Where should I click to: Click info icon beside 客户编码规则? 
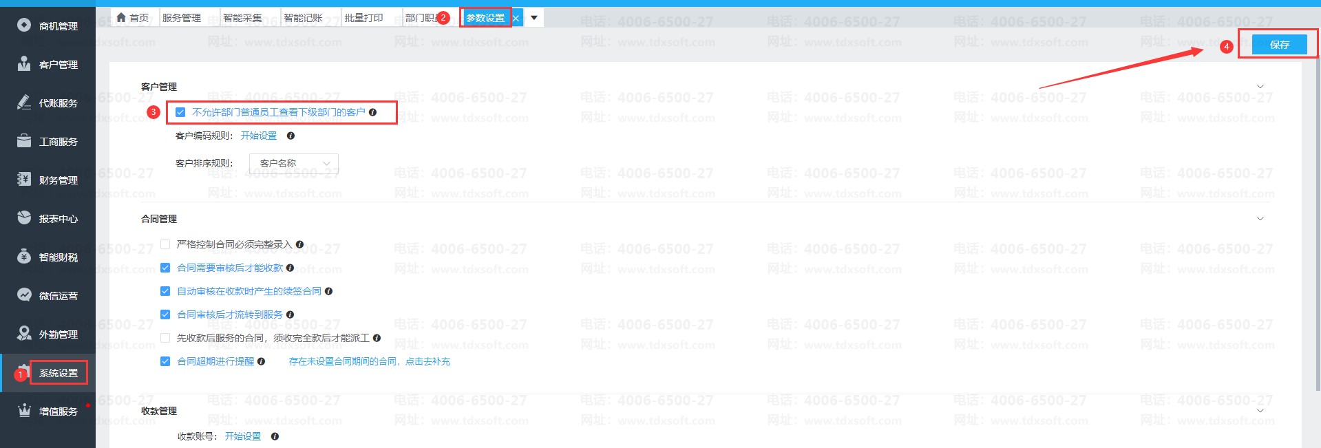[x=290, y=136]
